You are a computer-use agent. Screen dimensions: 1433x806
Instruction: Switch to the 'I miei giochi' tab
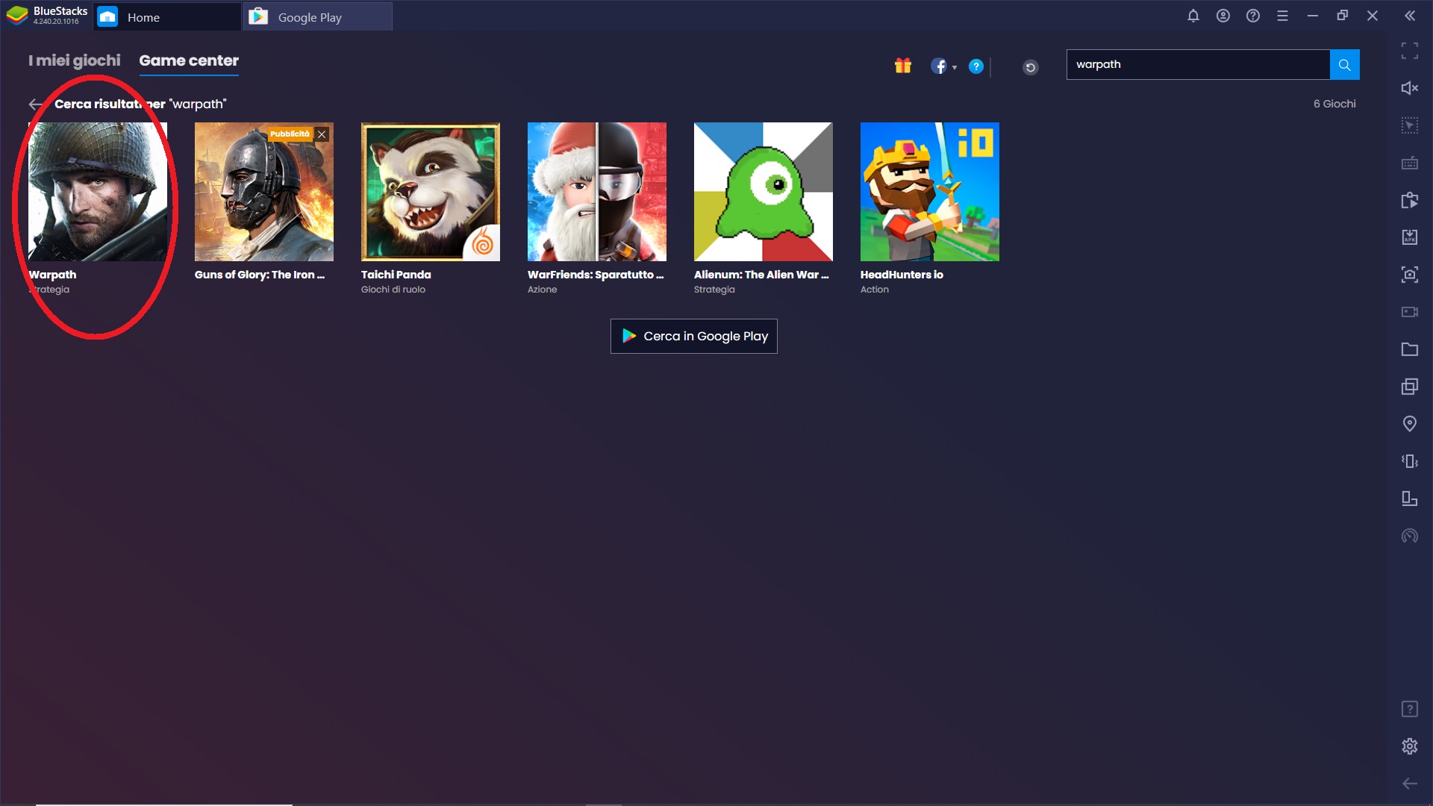pos(74,60)
